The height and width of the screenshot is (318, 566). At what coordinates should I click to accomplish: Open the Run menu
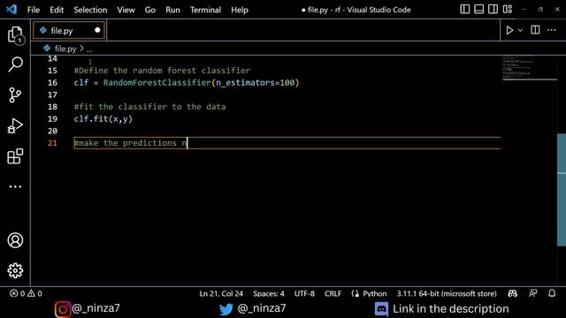(x=173, y=10)
